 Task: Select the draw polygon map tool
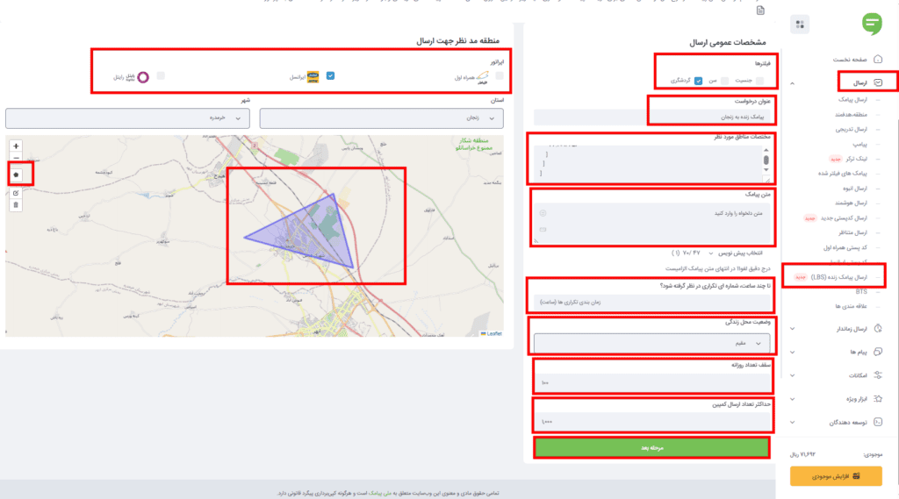coord(16,175)
